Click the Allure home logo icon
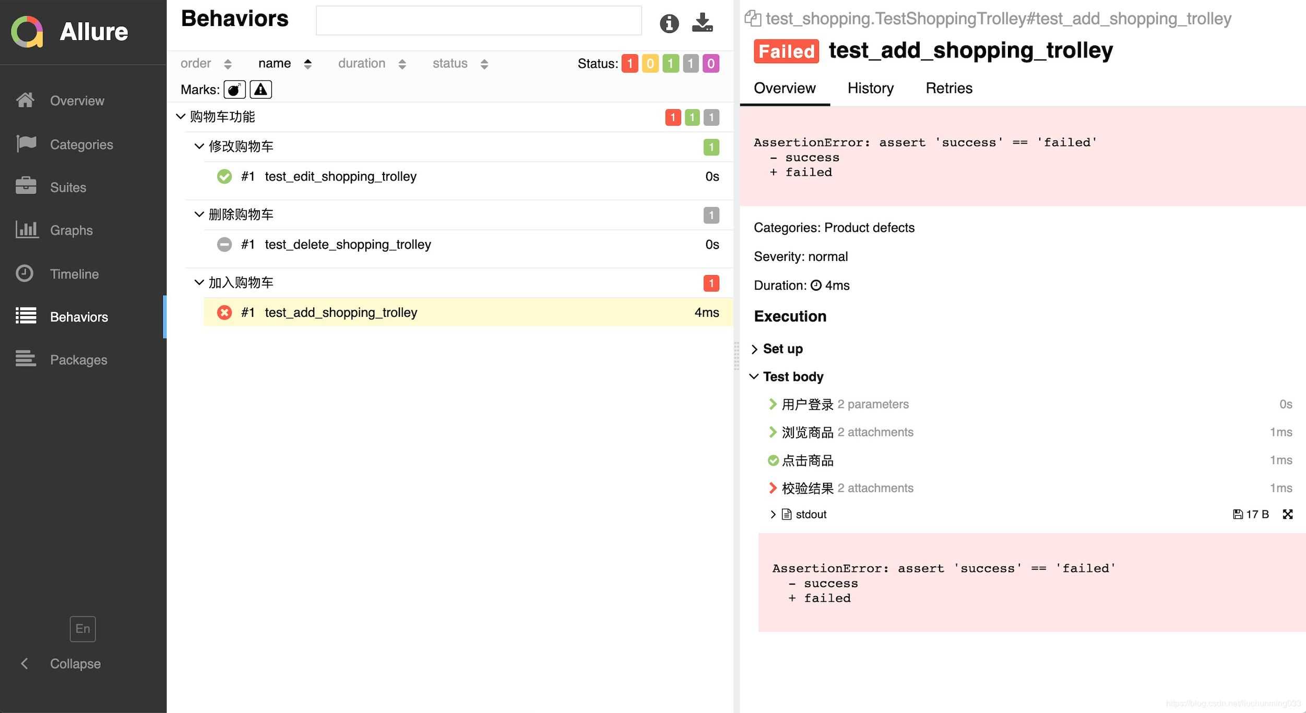 [x=27, y=31]
